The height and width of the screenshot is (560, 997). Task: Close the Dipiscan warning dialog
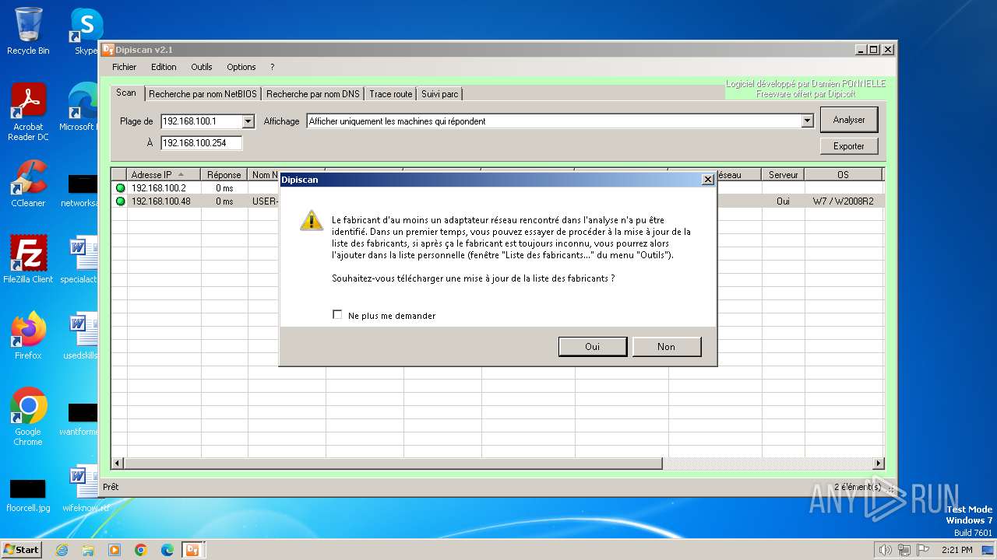(707, 180)
